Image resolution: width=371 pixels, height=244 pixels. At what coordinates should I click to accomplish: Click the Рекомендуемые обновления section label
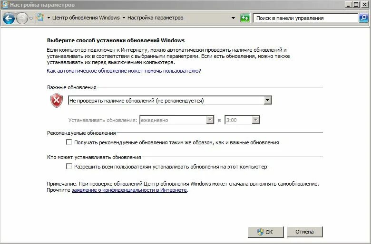(81, 133)
